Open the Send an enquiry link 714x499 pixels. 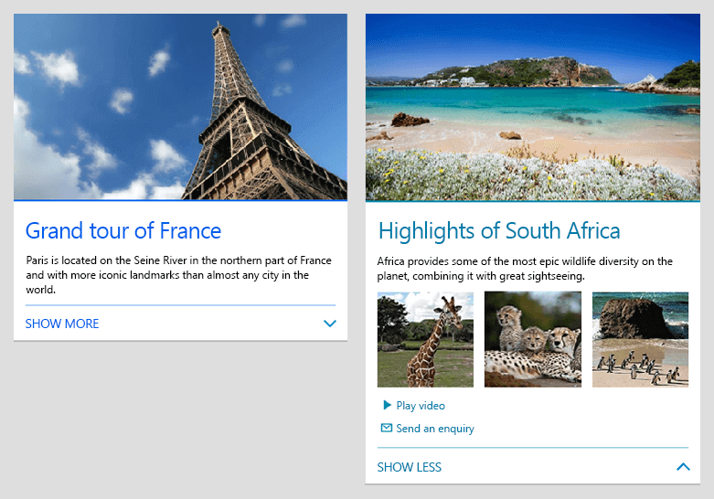click(x=435, y=429)
